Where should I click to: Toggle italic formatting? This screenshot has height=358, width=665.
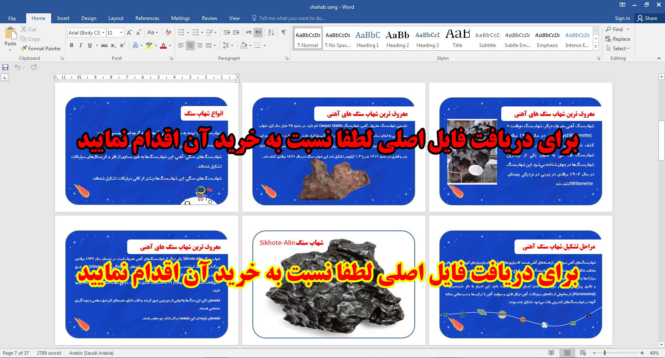81,45
